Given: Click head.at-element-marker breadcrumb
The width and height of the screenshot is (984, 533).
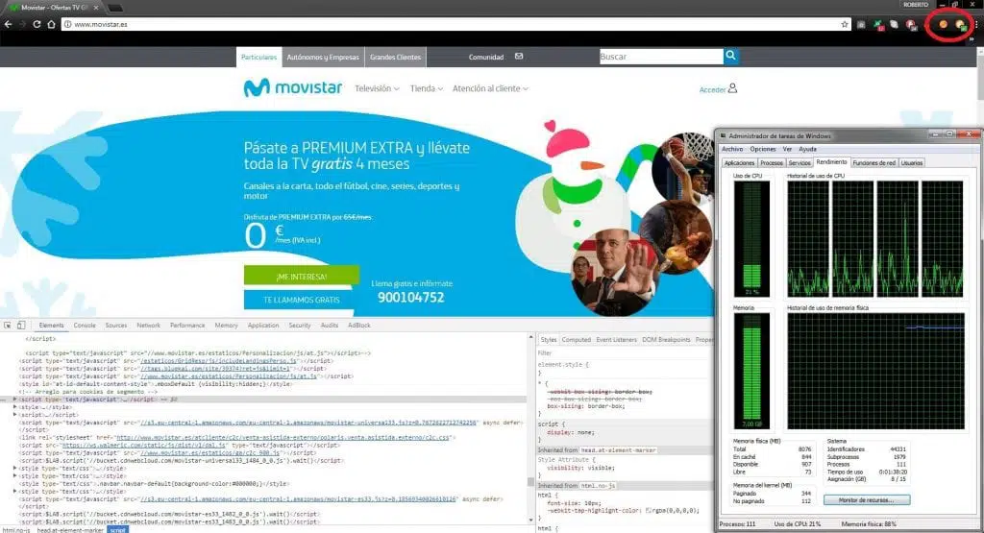Looking at the screenshot, I should point(69,530).
